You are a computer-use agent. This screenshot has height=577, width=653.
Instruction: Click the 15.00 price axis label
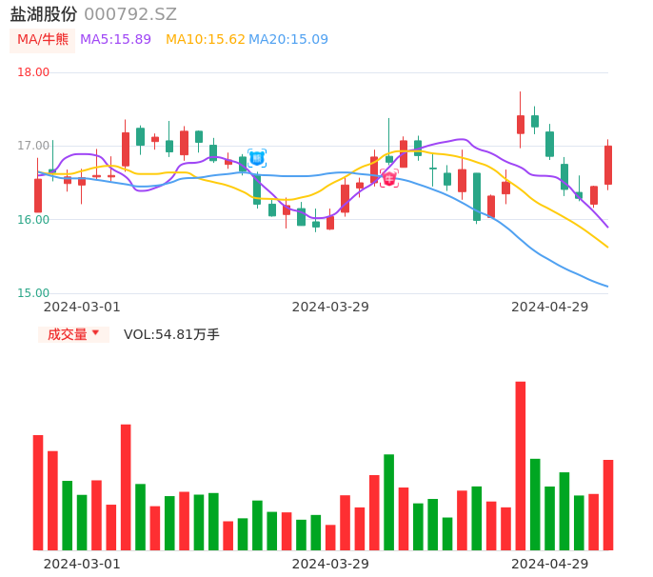click(33, 293)
